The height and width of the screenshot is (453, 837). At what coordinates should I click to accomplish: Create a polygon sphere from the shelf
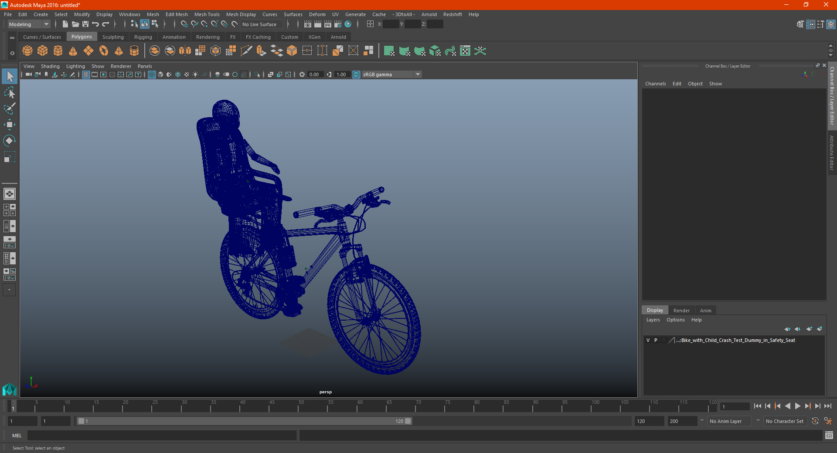(x=27, y=51)
